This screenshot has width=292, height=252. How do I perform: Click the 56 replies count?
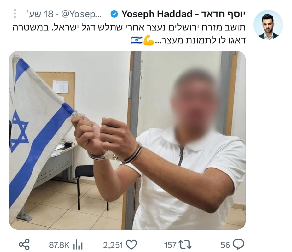coord(225,245)
